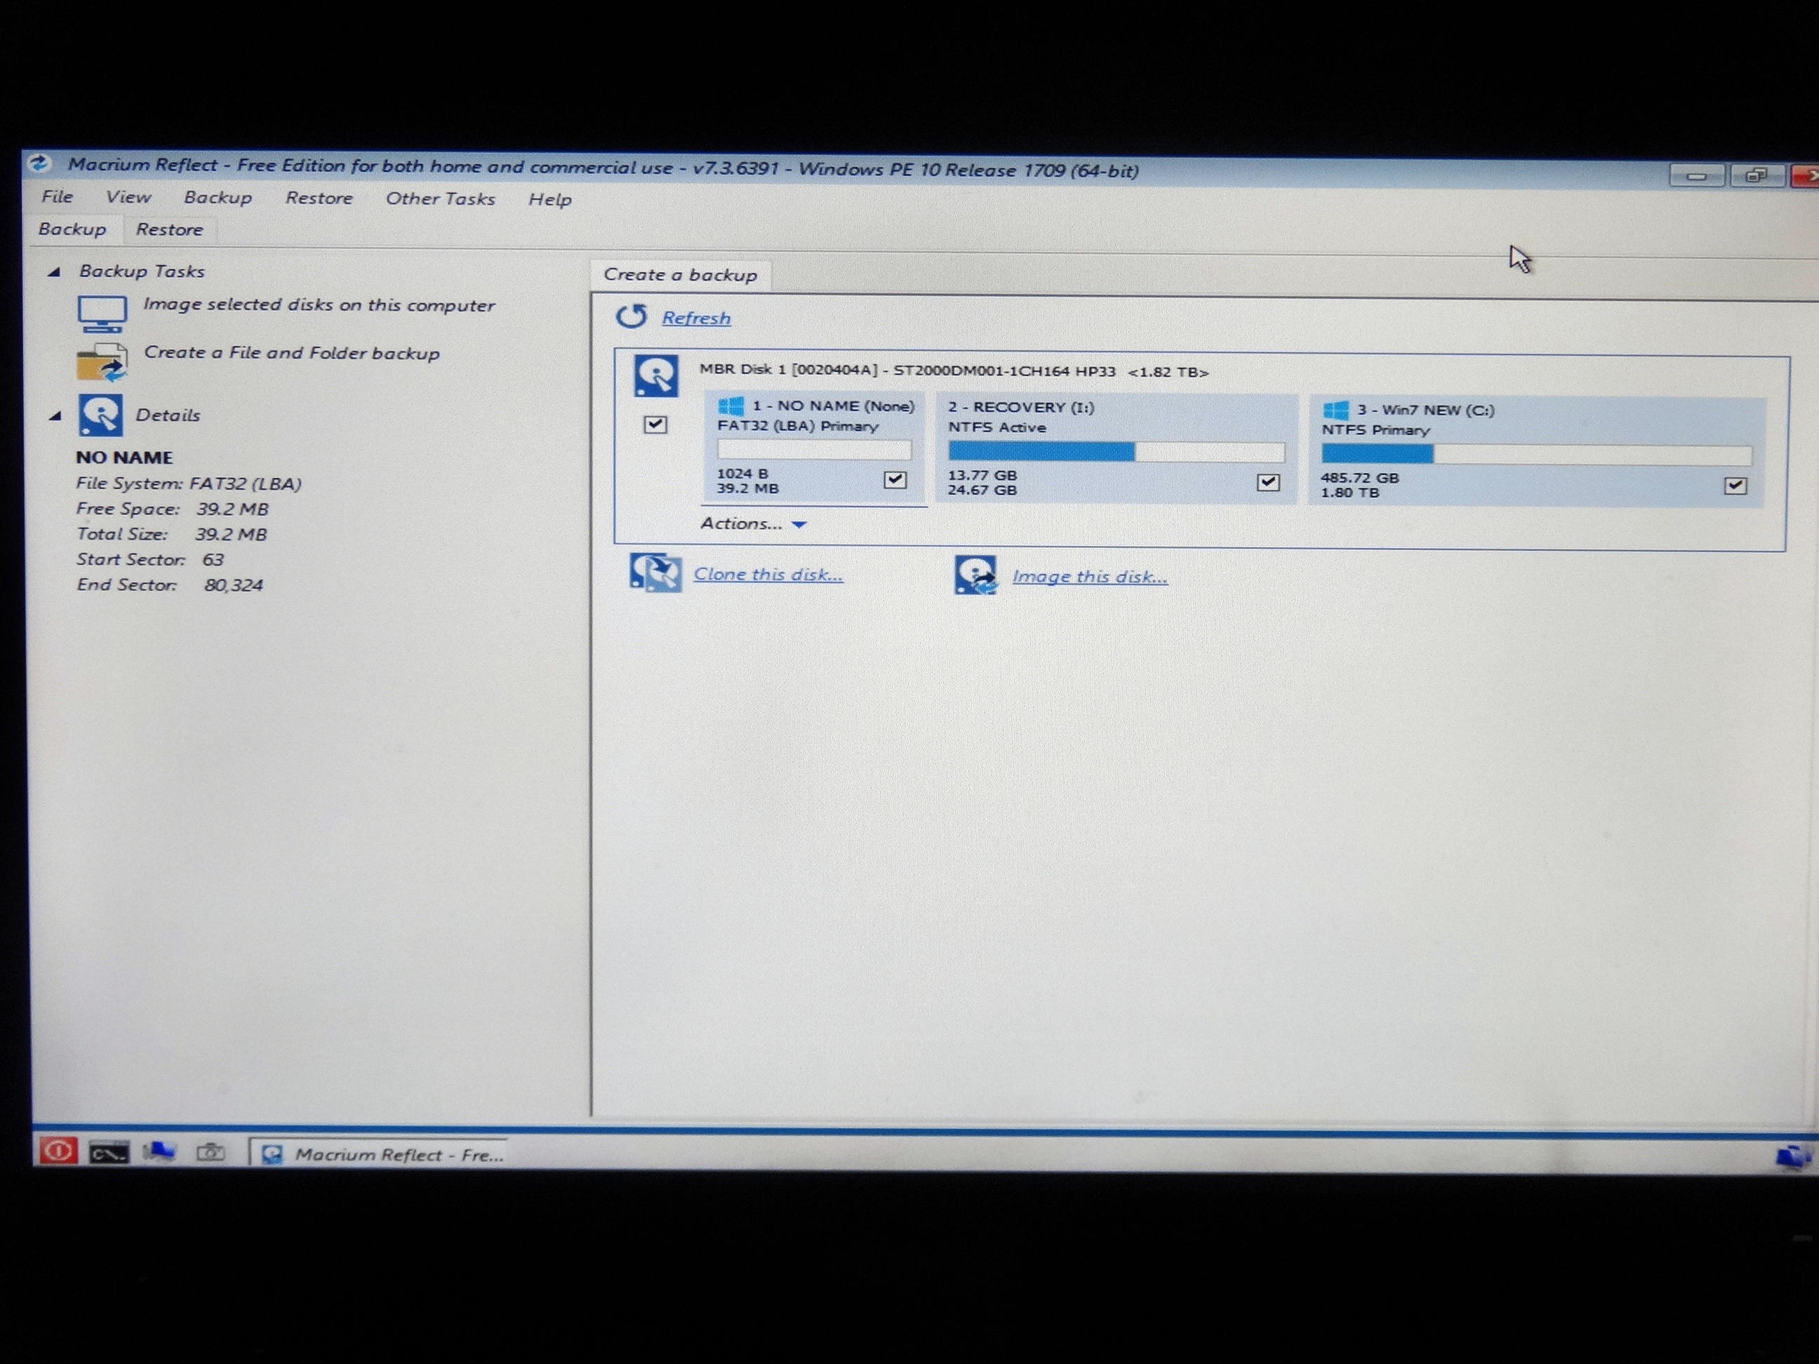Select the 2 - RECOVERY (I:) partition block

[x=1116, y=449]
